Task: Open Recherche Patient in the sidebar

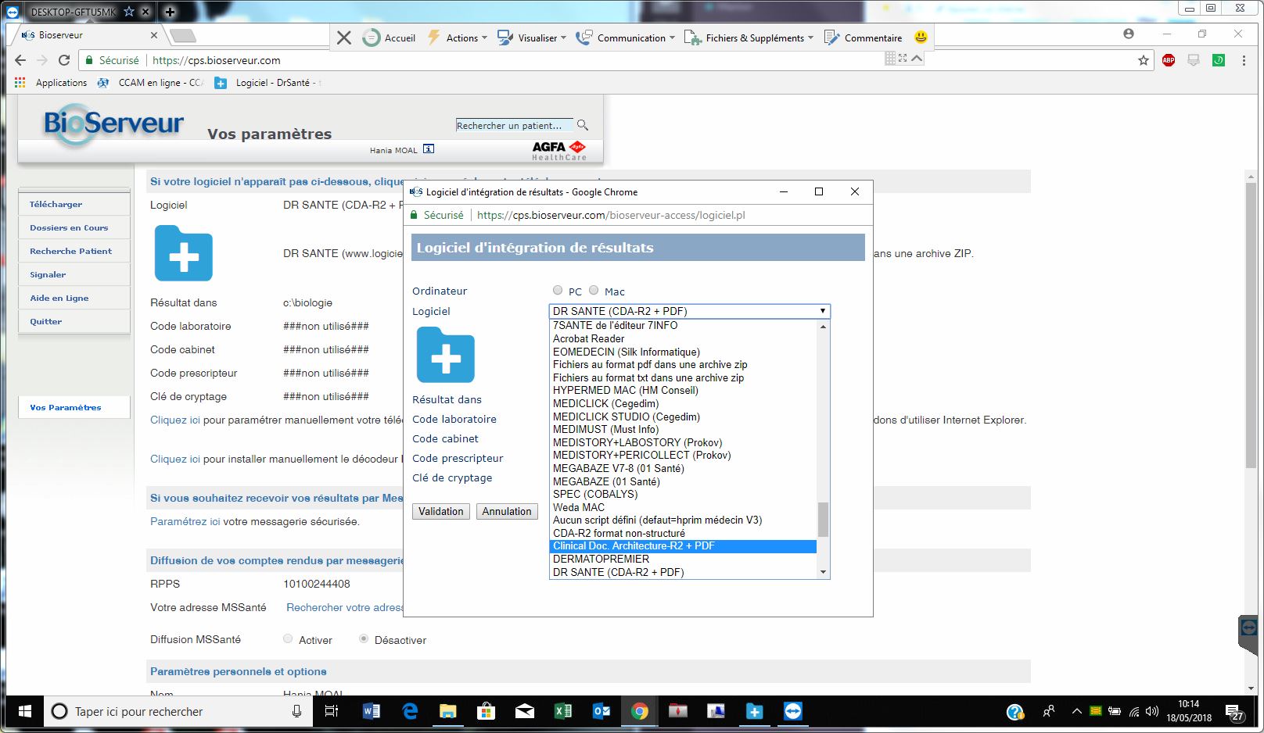Action: pos(70,251)
